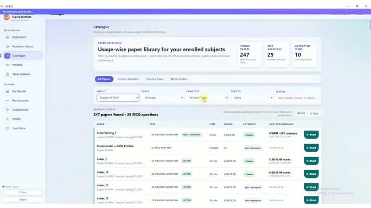The width and height of the screenshot is (371, 208).
Task: Click the '3 taken' attempts badge
Action: coord(249,161)
